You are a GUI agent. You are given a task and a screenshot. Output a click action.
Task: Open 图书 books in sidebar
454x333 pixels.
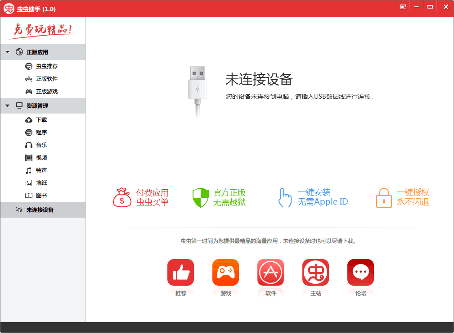tap(43, 196)
